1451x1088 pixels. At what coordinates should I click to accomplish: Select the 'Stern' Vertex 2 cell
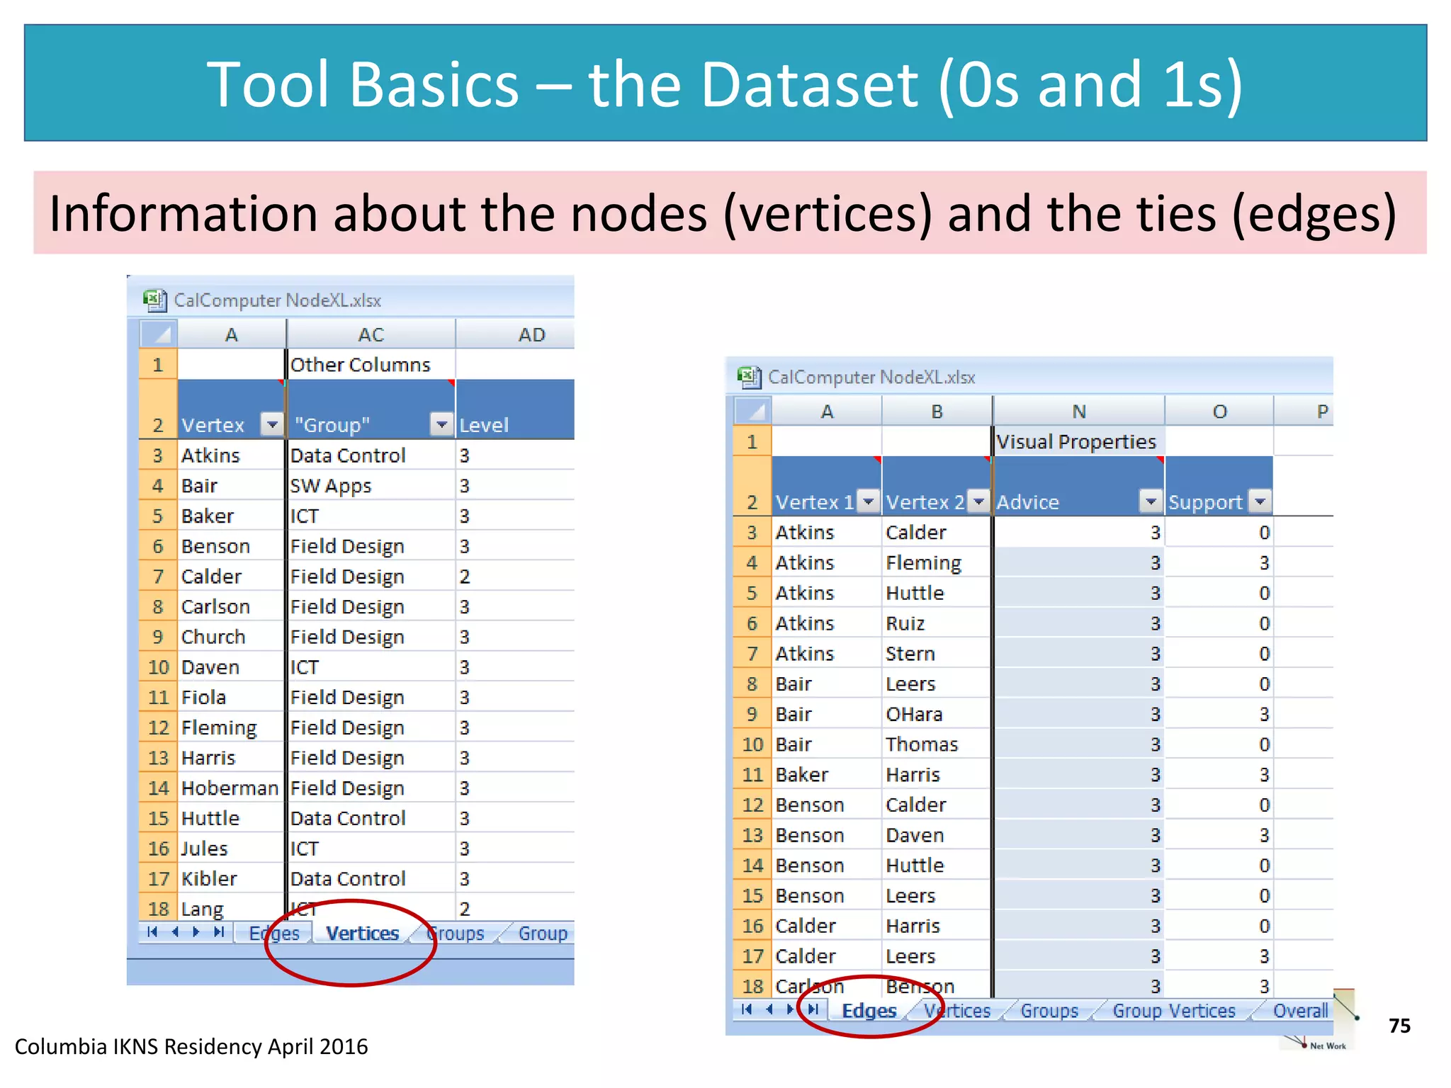click(x=937, y=654)
